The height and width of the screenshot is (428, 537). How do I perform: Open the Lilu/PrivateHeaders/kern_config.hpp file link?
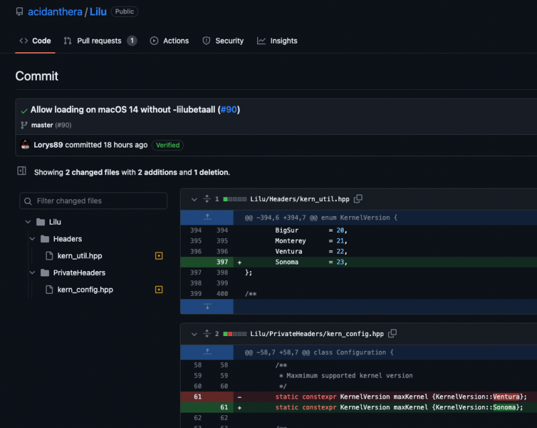(317, 334)
